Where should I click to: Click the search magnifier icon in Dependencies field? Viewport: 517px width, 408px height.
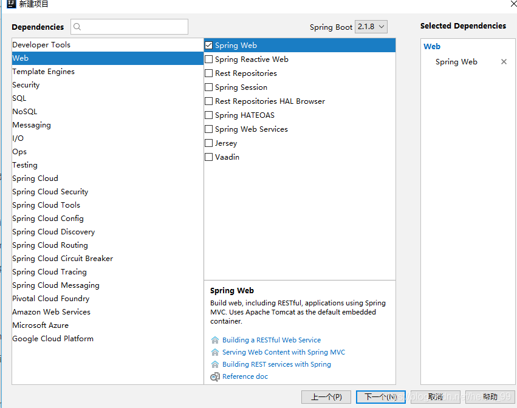[77, 27]
